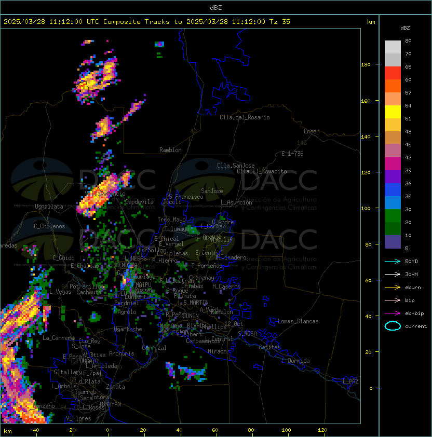Viewport: 432px width, 437px height.
Task: Click the 'E_1-736' map label
Action: point(292,154)
